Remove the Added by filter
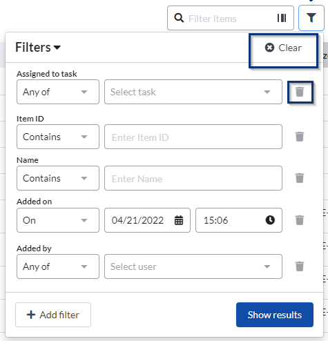The width and height of the screenshot is (328, 341). click(300, 266)
